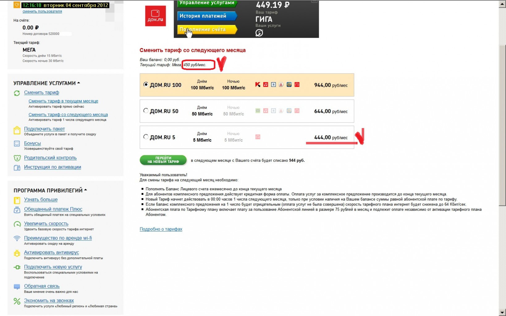Click the wi-fi icon for Преимущество по аренде
The width and height of the screenshot is (506, 316).
[x=17, y=238]
